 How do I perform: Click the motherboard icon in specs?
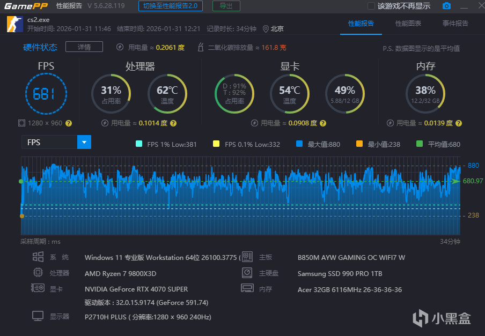(x=247, y=257)
